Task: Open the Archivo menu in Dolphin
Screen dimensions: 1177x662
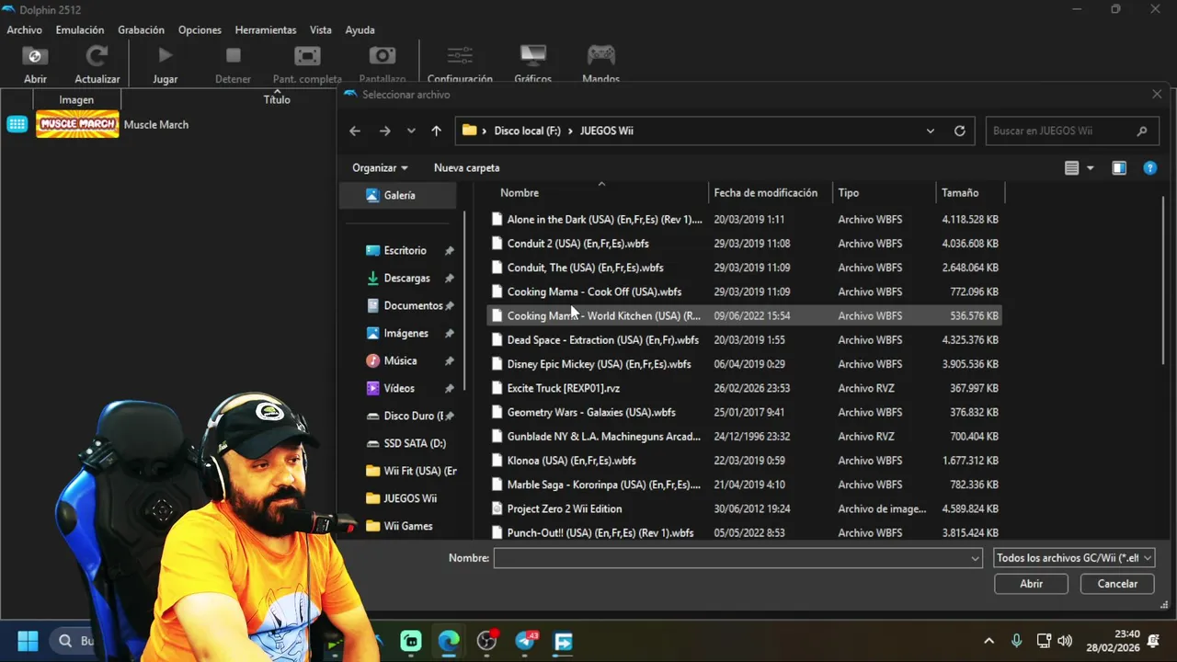Action: click(x=24, y=30)
